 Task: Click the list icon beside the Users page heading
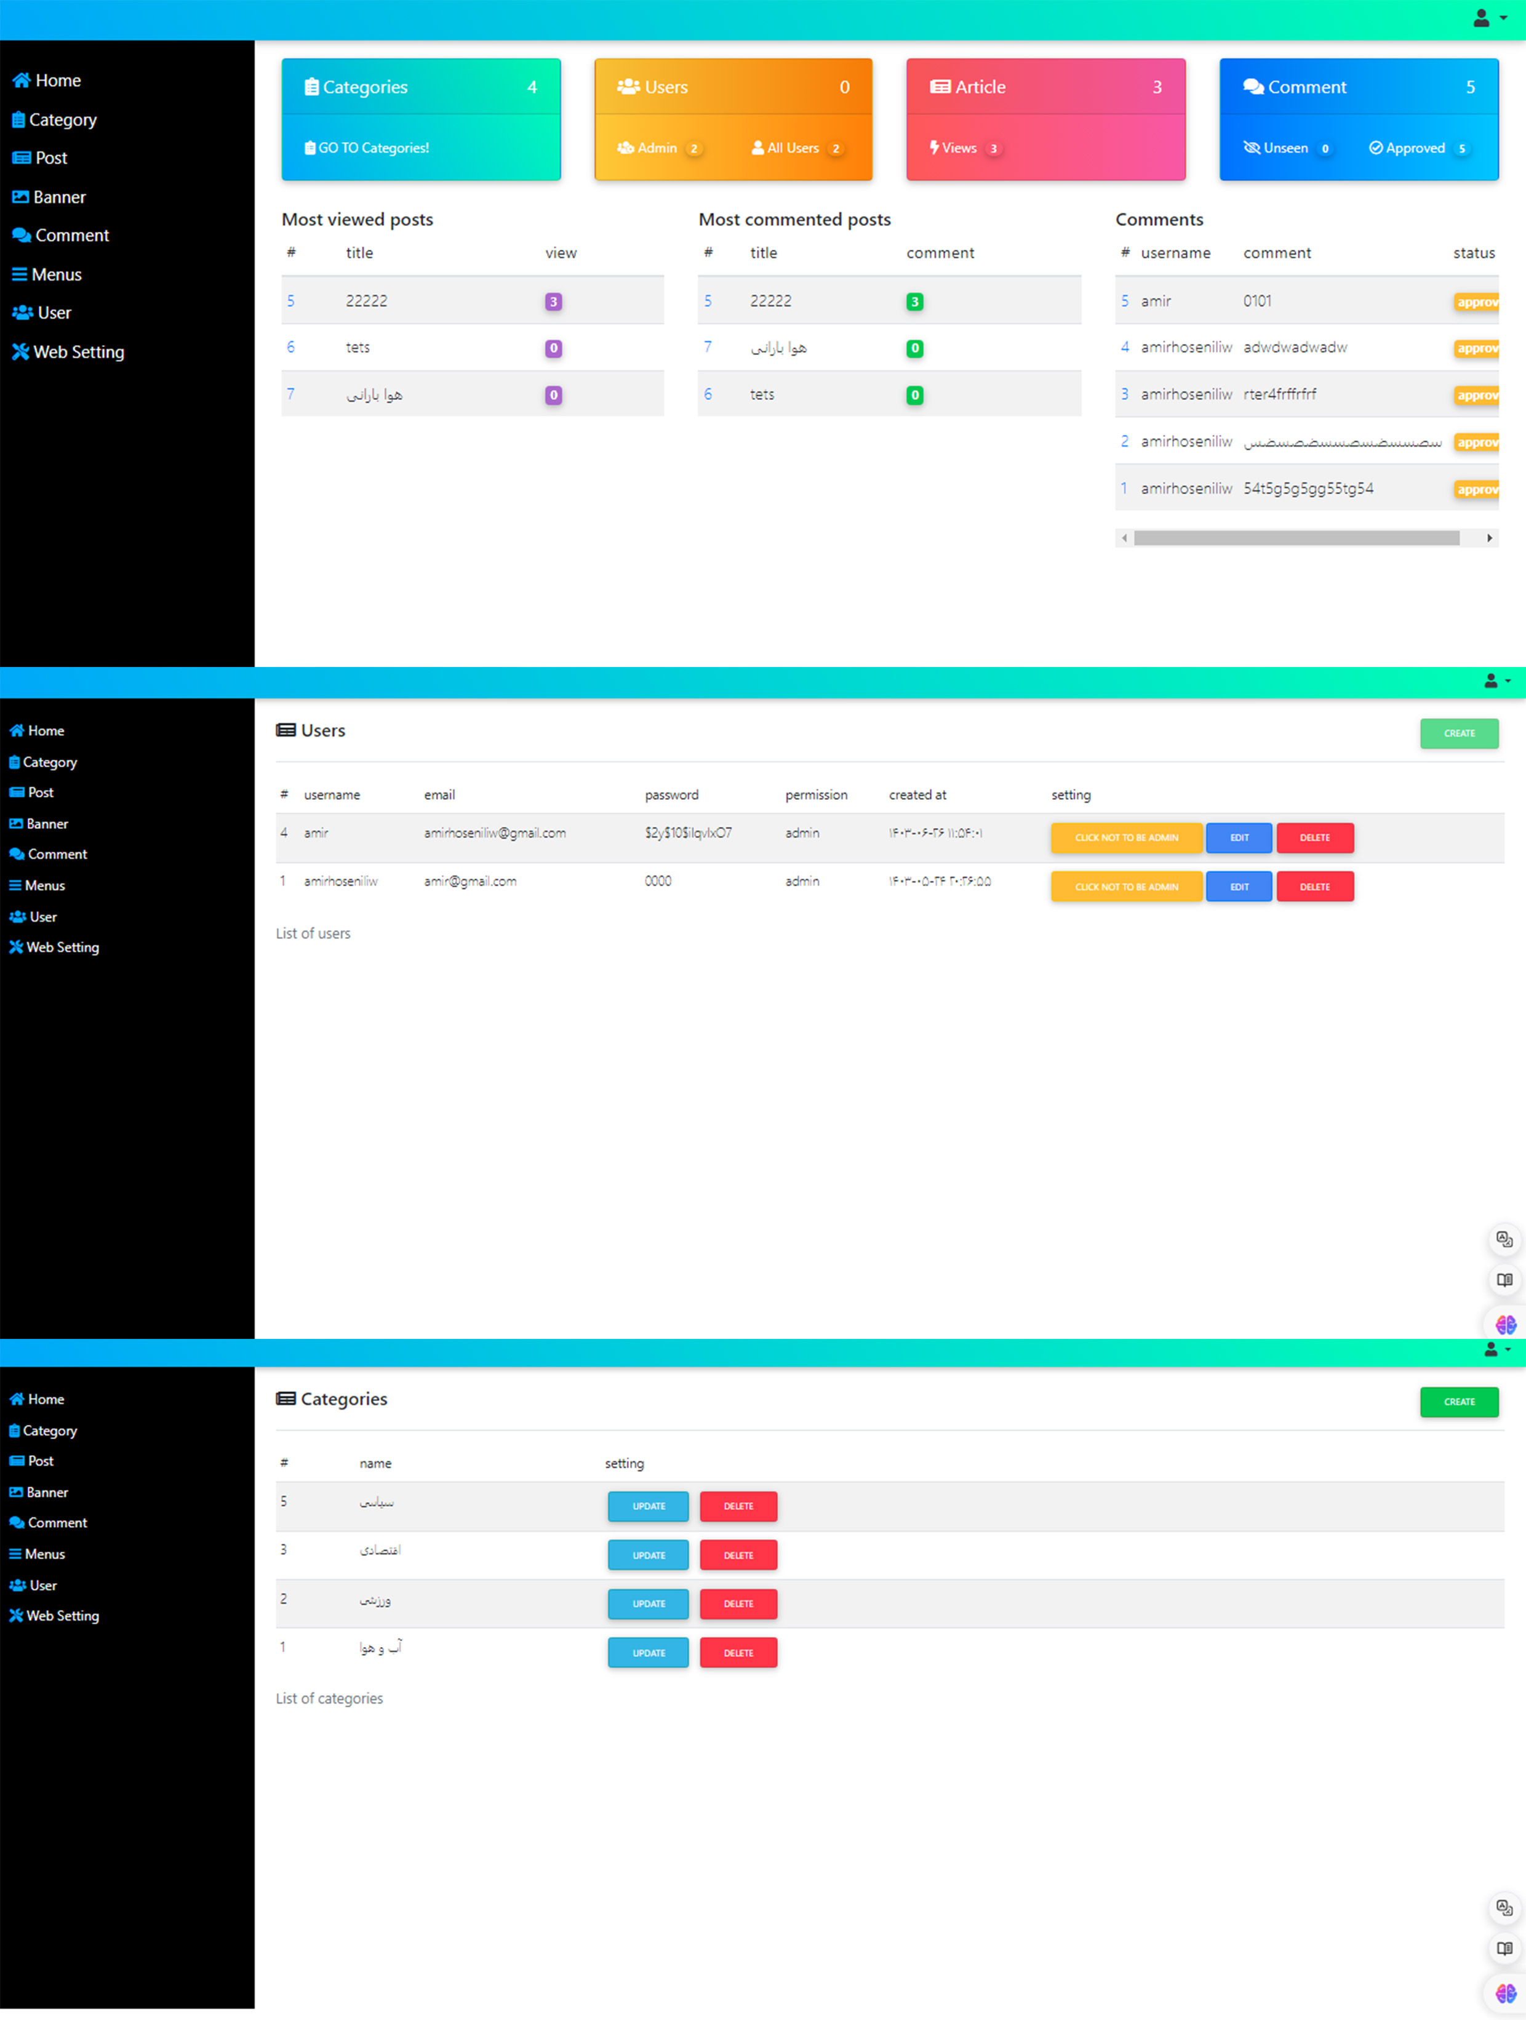coord(286,730)
